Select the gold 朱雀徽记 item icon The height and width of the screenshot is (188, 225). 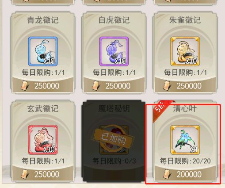click(185, 51)
